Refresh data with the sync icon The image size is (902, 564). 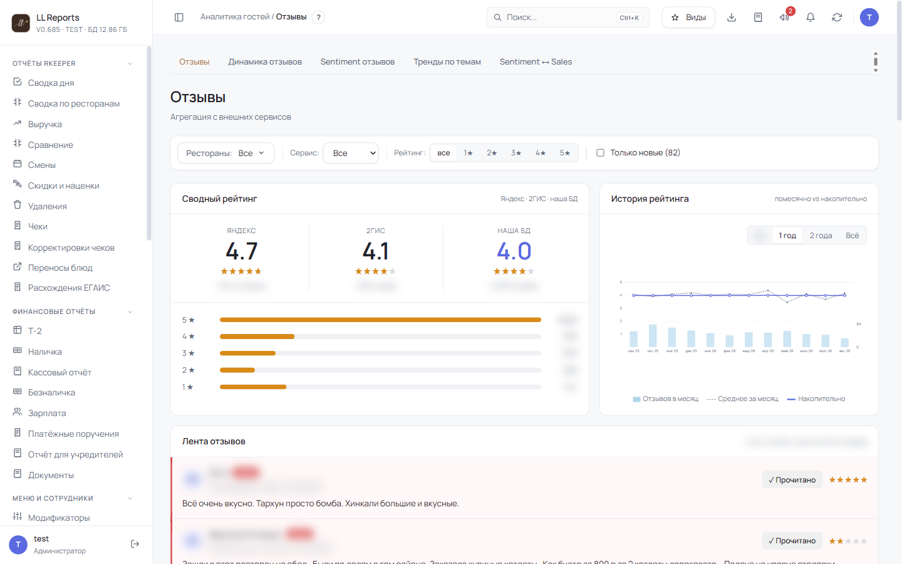837,18
